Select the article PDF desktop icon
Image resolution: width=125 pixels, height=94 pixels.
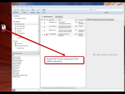pos(3,28)
